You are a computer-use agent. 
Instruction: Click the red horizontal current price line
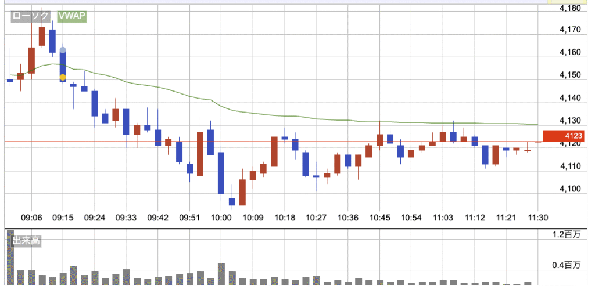tap(349, 142)
